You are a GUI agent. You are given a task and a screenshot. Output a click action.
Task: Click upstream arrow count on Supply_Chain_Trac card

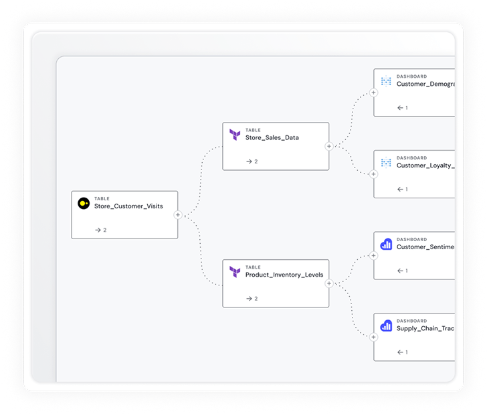coord(403,352)
